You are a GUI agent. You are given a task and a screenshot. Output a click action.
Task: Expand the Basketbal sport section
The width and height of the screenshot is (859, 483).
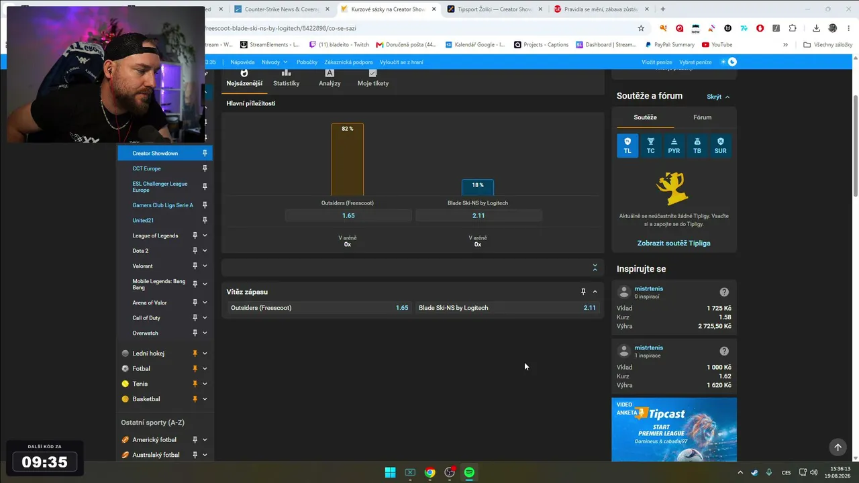click(205, 399)
